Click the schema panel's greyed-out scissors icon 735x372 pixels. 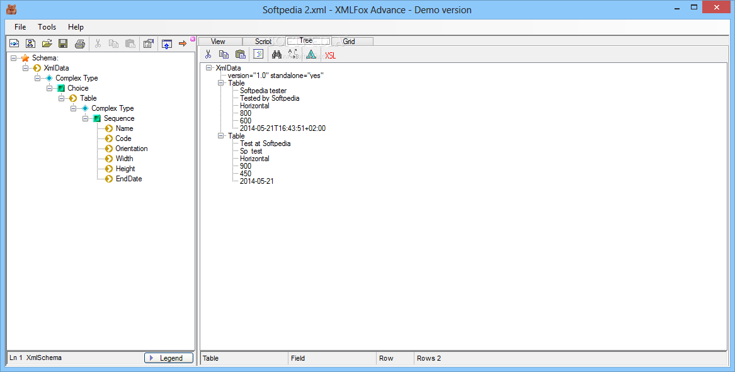coord(98,43)
